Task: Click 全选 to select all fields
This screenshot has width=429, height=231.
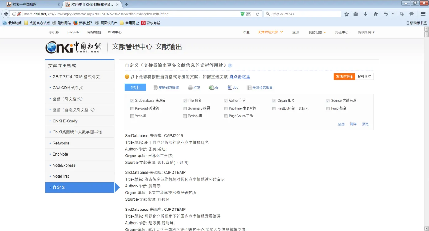Action: point(341,124)
